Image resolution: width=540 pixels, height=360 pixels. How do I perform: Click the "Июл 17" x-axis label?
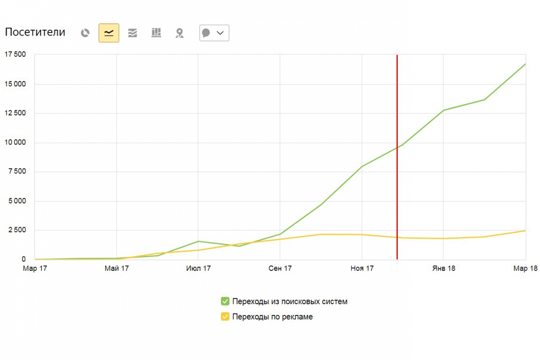coord(198,269)
